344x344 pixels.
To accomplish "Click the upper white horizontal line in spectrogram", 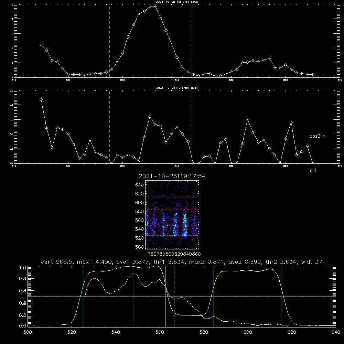I will pyautogui.click(x=172, y=194).
